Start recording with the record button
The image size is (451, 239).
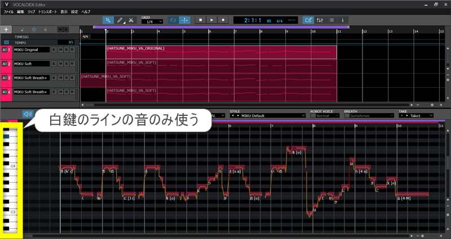point(223,20)
